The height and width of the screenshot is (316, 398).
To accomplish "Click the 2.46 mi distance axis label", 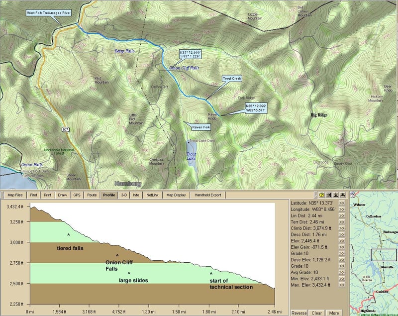I will click(x=275, y=312).
